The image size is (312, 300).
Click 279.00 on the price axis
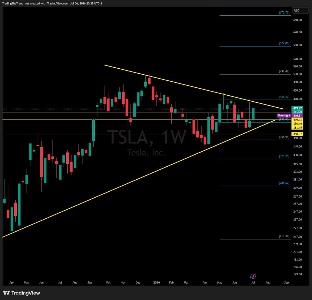click(297, 188)
